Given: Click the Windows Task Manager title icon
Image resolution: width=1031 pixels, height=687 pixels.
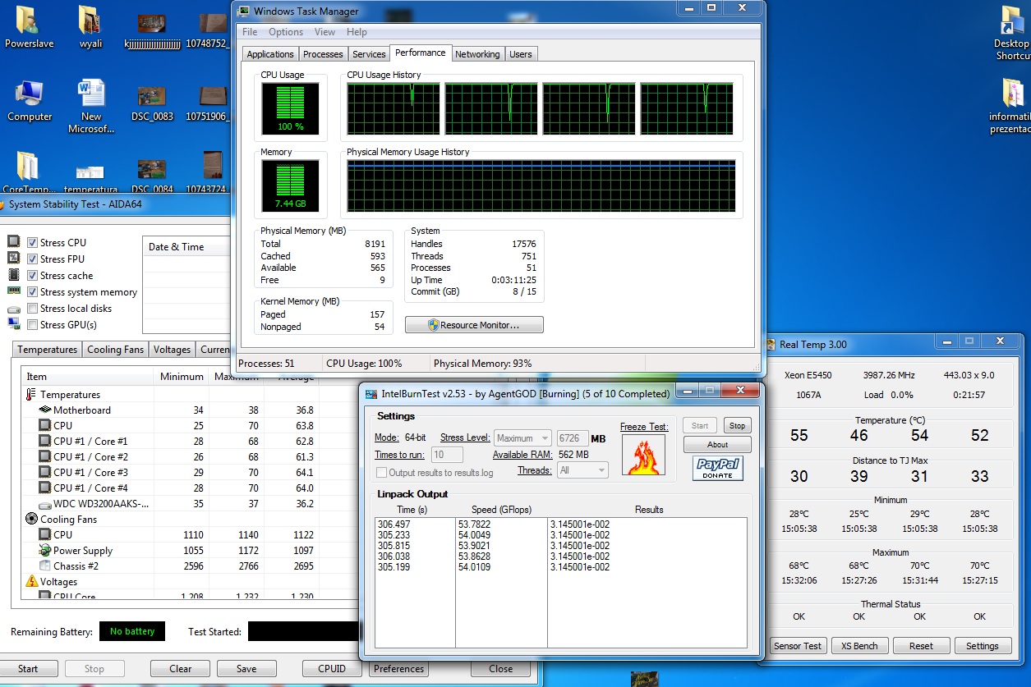Looking at the screenshot, I should [x=243, y=11].
